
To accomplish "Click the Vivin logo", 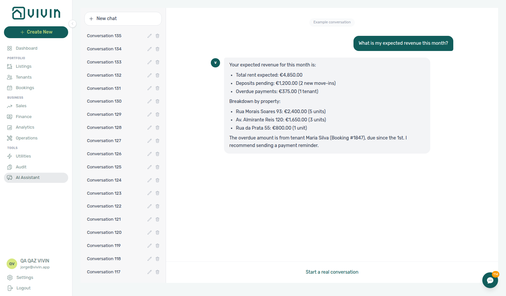I will (36, 13).
